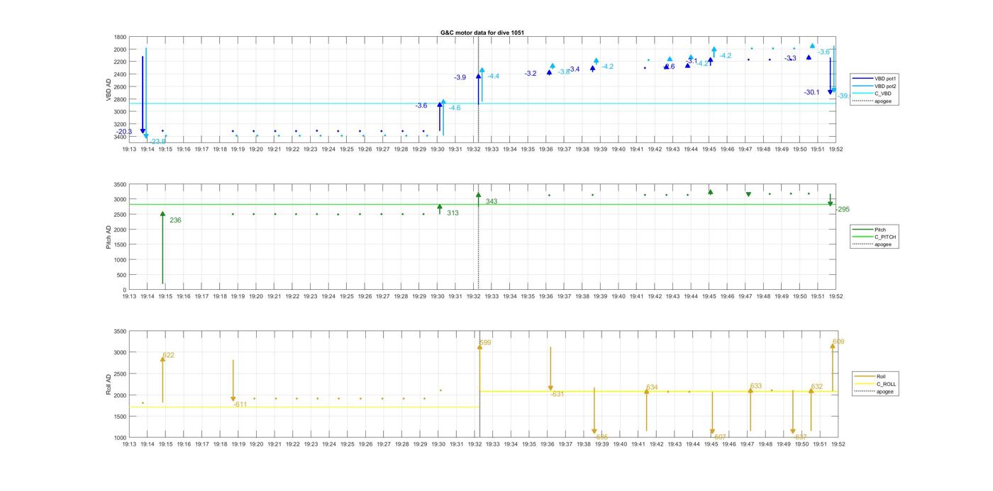
Task: Click the dark blue VBD arrow labeled -20.3
Action: point(143,95)
